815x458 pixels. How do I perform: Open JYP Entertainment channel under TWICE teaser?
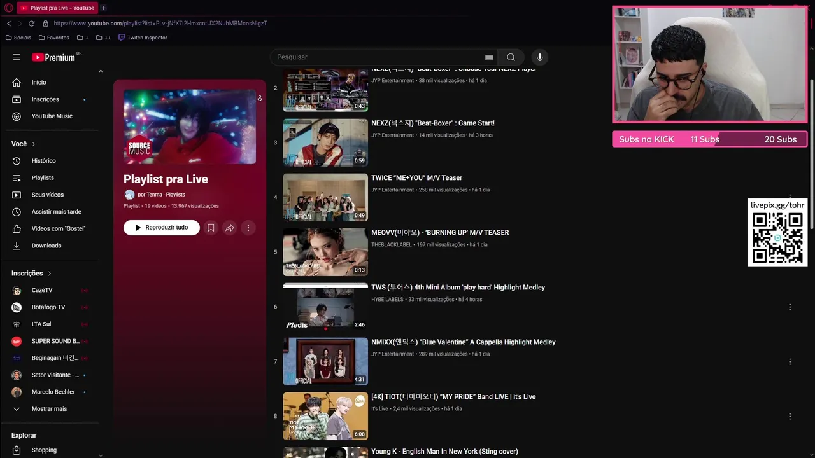(x=392, y=190)
